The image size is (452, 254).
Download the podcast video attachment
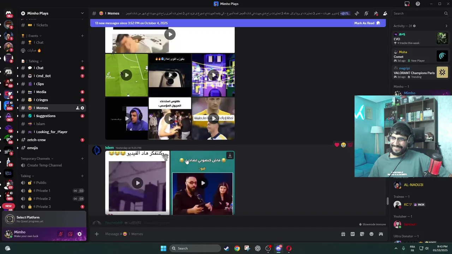[x=230, y=156]
